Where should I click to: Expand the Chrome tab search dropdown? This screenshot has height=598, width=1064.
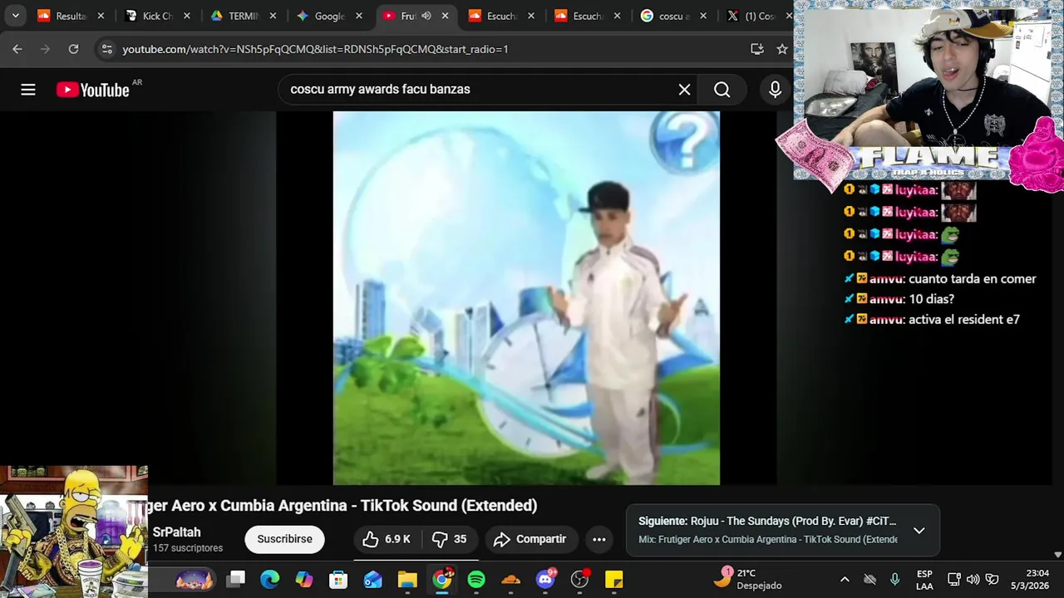15,16
